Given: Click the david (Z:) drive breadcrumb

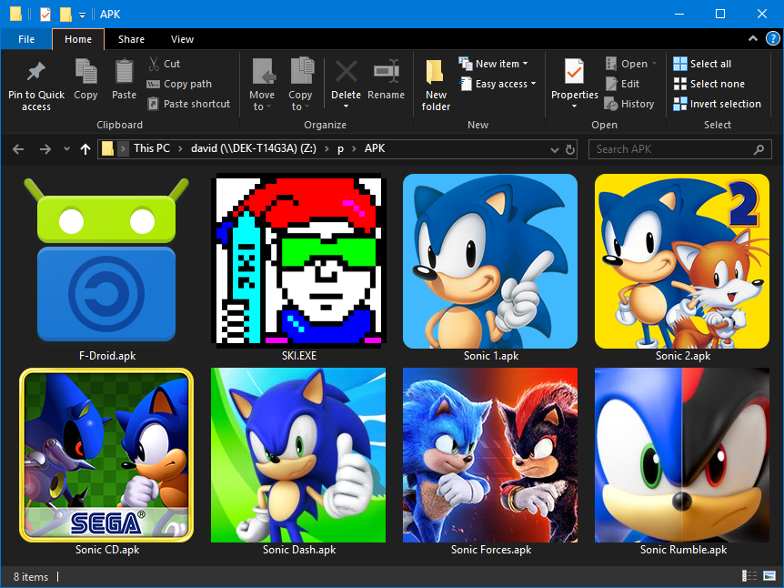Looking at the screenshot, I should [x=254, y=148].
